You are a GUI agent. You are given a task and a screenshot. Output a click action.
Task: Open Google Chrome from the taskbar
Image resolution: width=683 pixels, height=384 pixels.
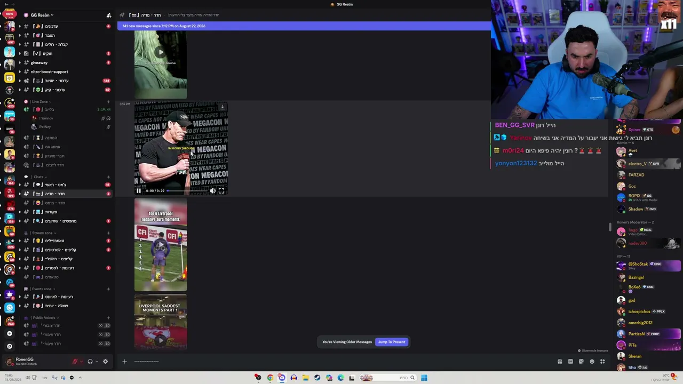coord(270,378)
